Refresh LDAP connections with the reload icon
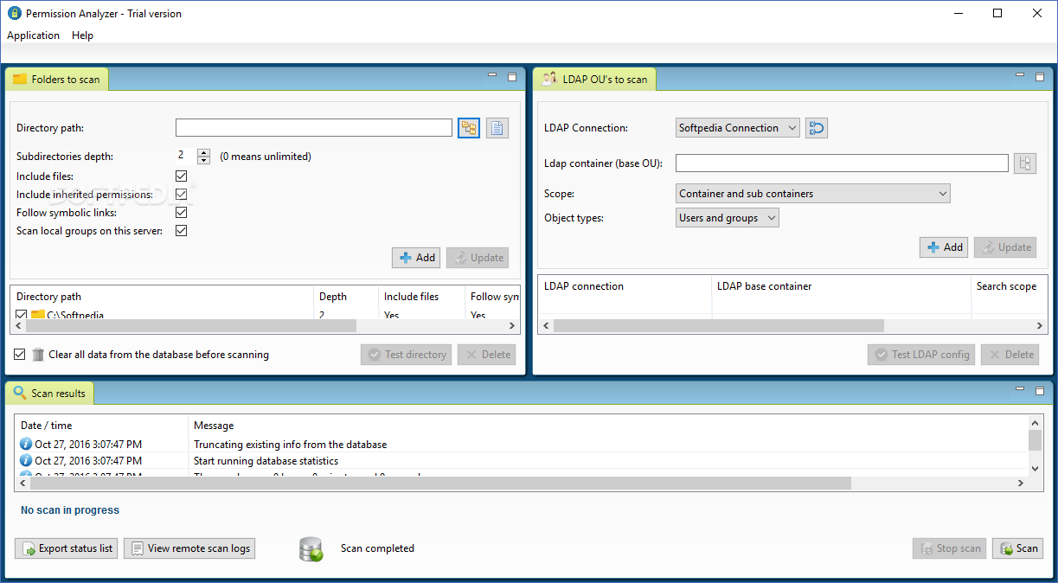The width and height of the screenshot is (1058, 583). click(x=817, y=128)
